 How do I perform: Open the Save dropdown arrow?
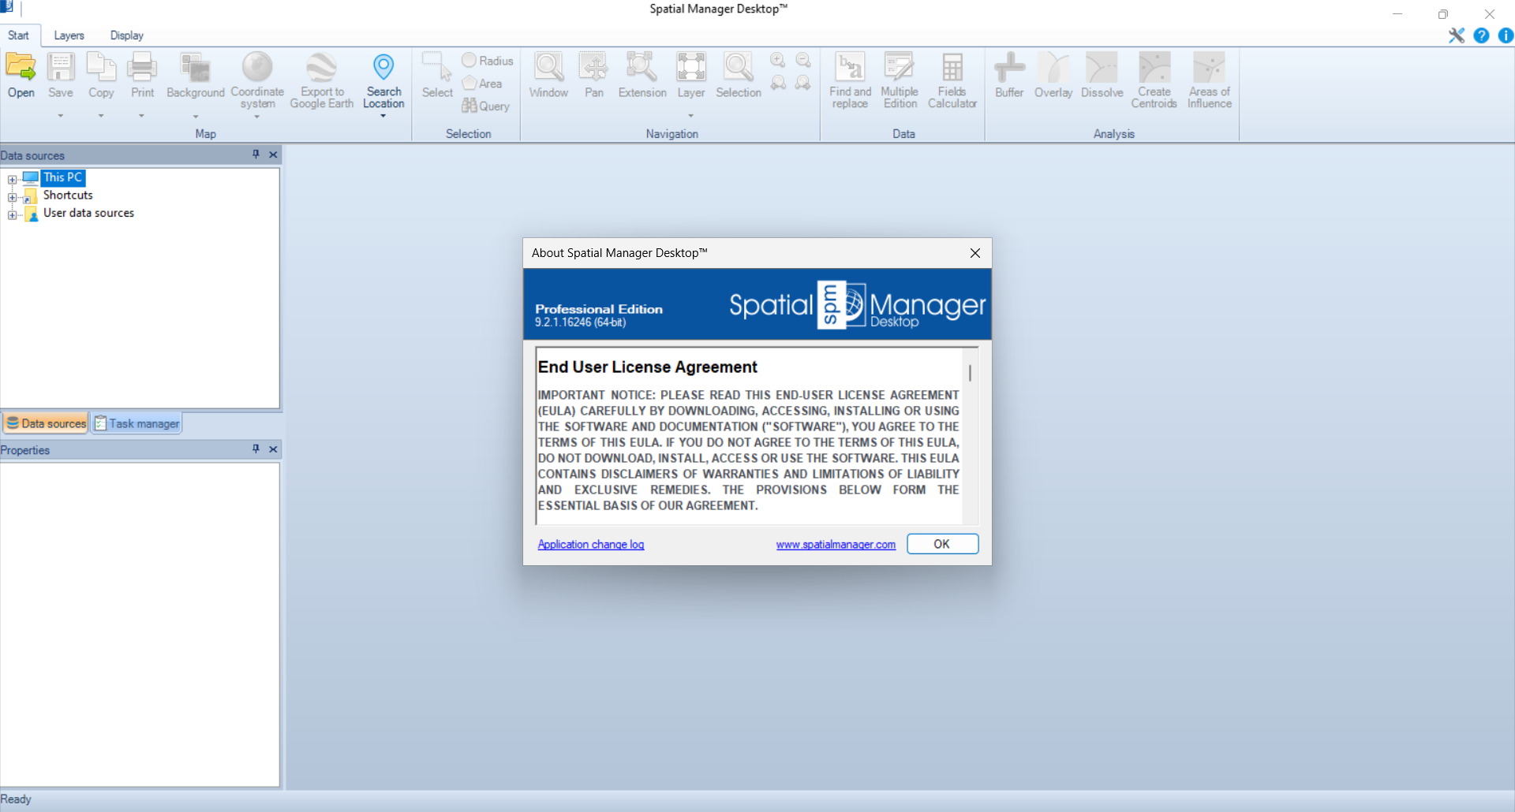pyautogui.click(x=61, y=116)
